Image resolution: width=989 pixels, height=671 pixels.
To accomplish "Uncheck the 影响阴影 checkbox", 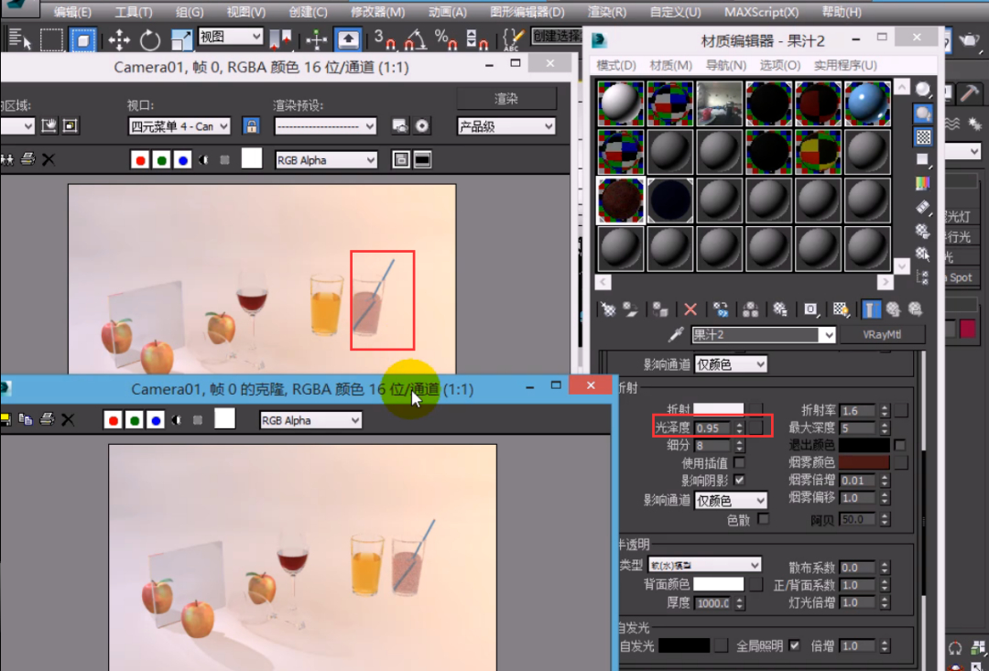I will (x=739, y=480).
